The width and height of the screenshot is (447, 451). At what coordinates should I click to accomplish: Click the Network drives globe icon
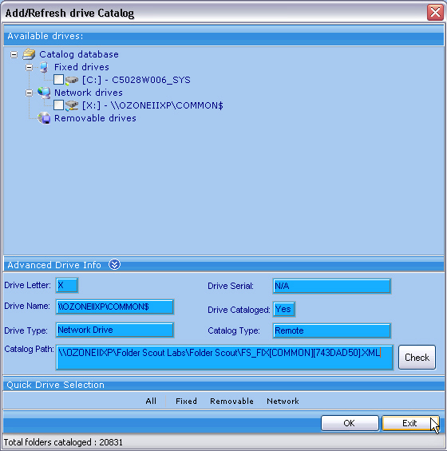(x=44, y=93)
